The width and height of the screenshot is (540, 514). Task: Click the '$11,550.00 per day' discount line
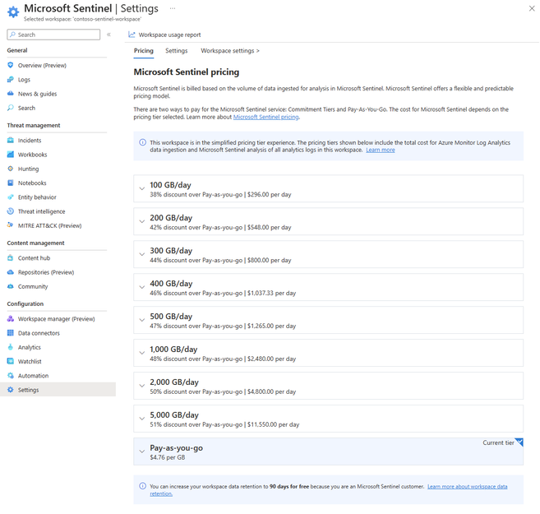click(x=224, y=424)
